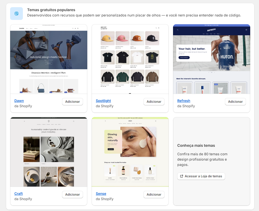
Task: Click 'da Shopify' text under Sense
Action: point(105,199)
